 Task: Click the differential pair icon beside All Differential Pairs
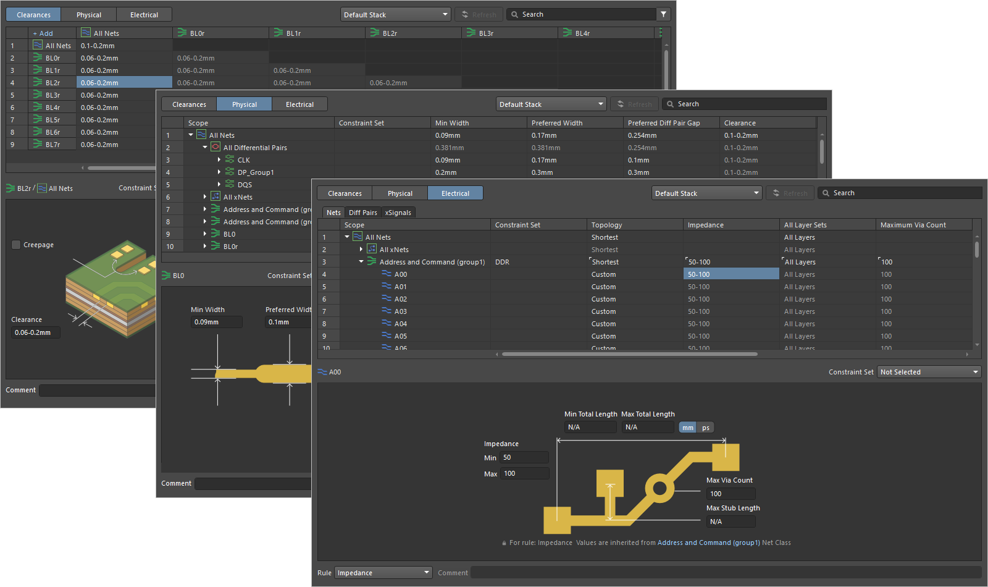[x=215, y=147]
